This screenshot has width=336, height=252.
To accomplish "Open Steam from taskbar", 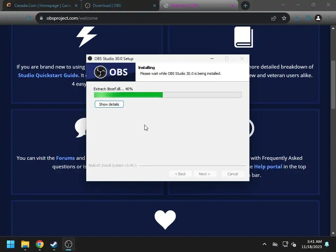I will (54, 244).
